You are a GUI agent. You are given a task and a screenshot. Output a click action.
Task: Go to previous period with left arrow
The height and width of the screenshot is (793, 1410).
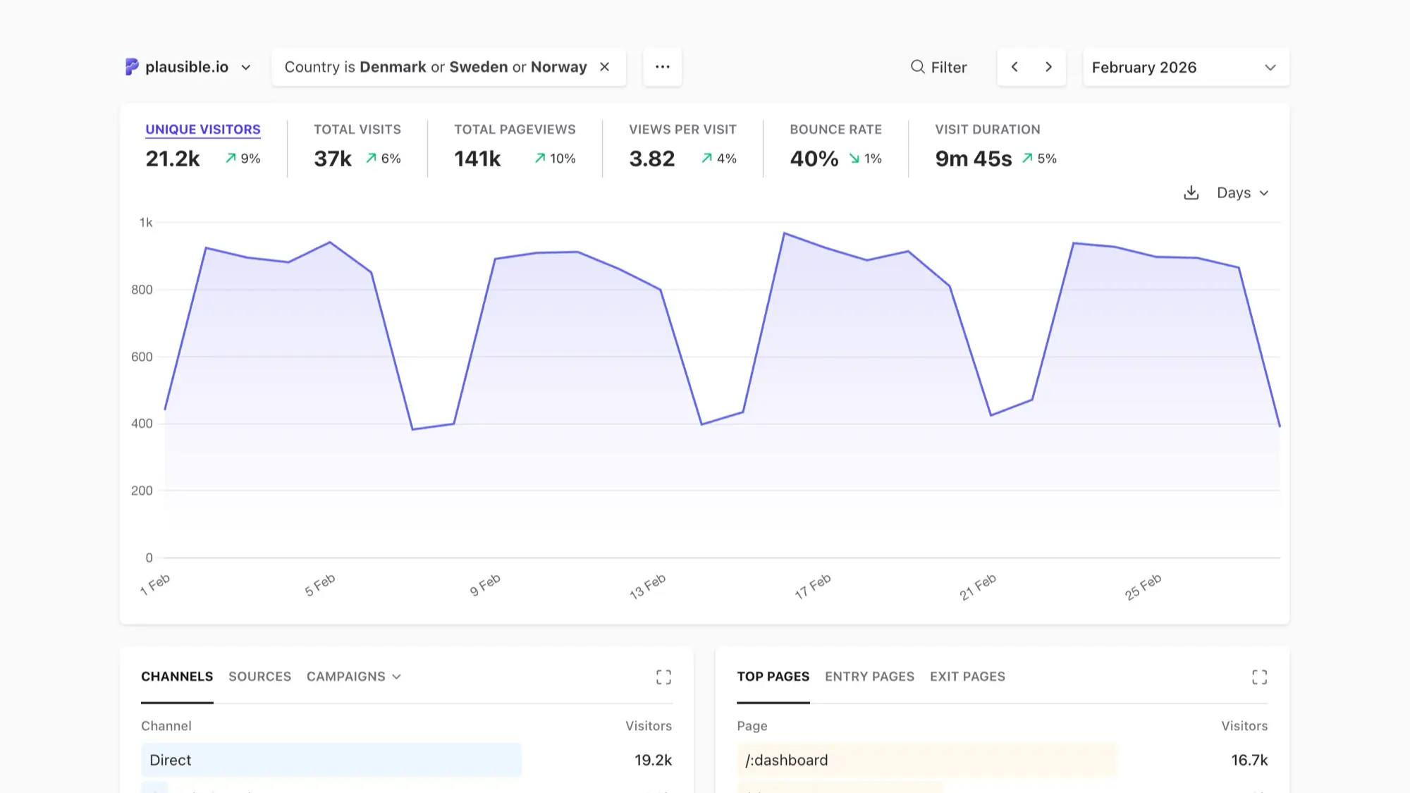[x=1014, y=67]
